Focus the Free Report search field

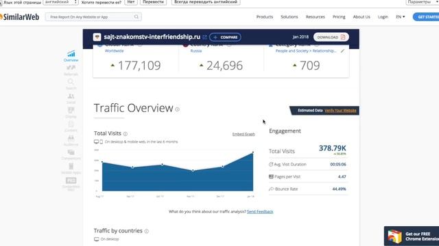93,16
